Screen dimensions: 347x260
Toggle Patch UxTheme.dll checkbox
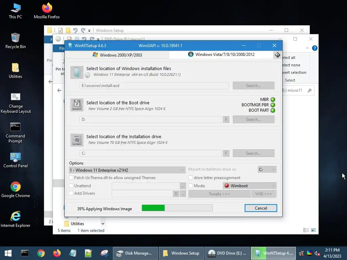71,177
